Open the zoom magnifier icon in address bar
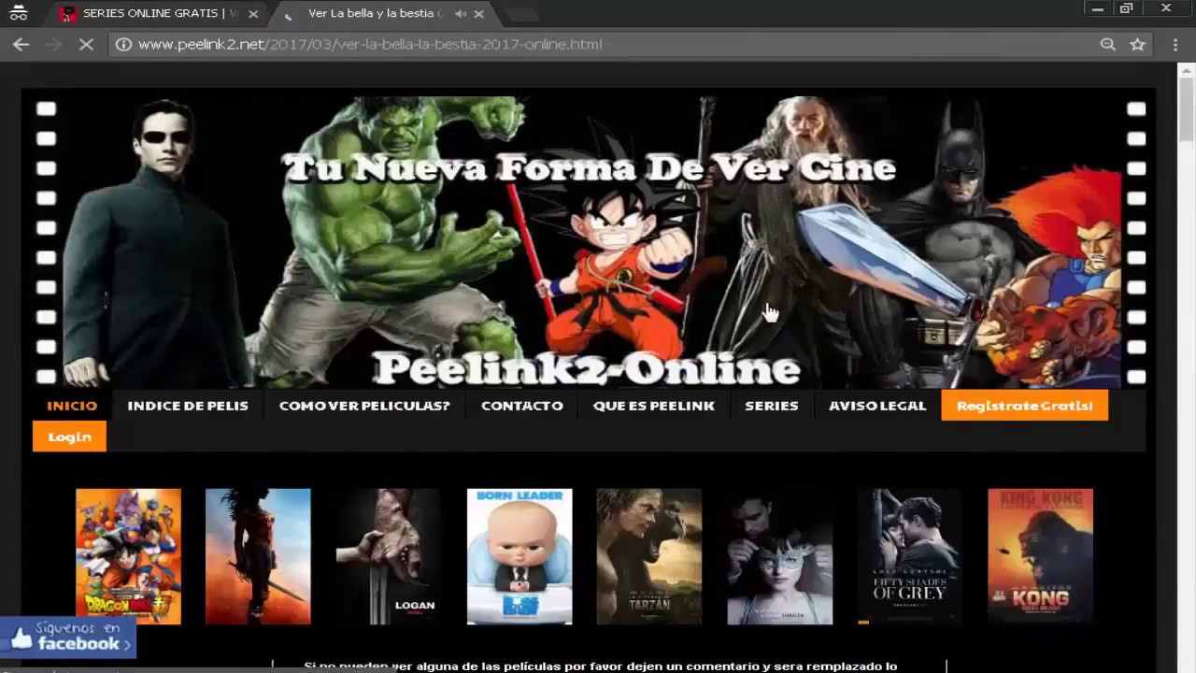The height and width of the screenshot is (673, 1196). tap(1107, 44)
